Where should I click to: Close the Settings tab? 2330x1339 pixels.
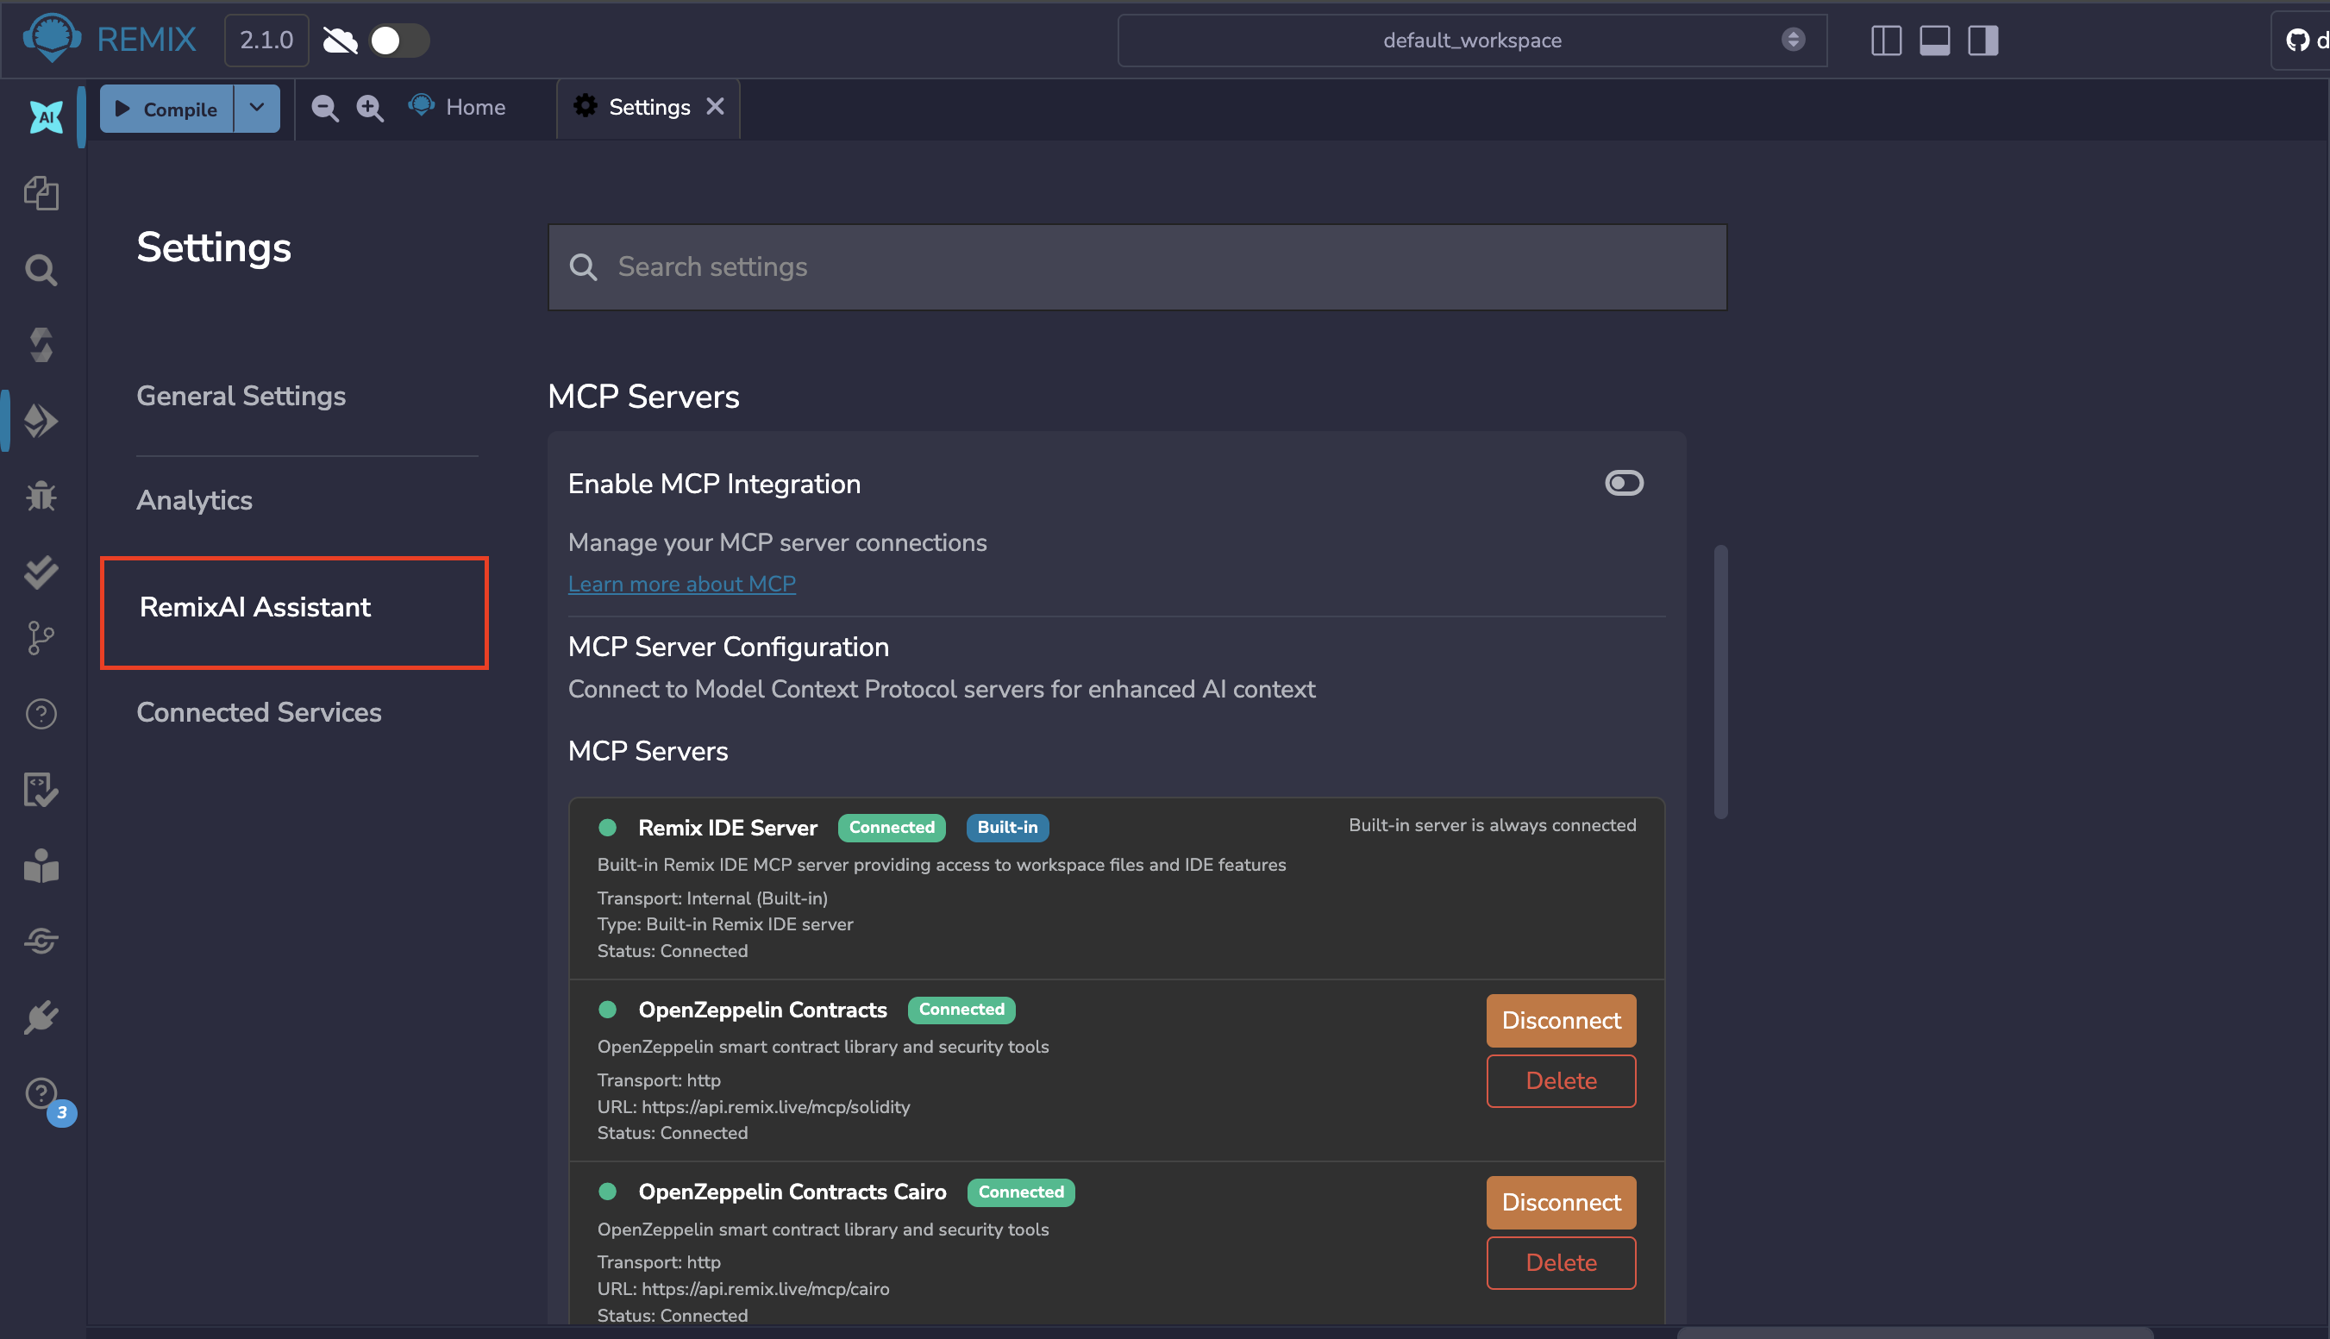click(715, 107)
